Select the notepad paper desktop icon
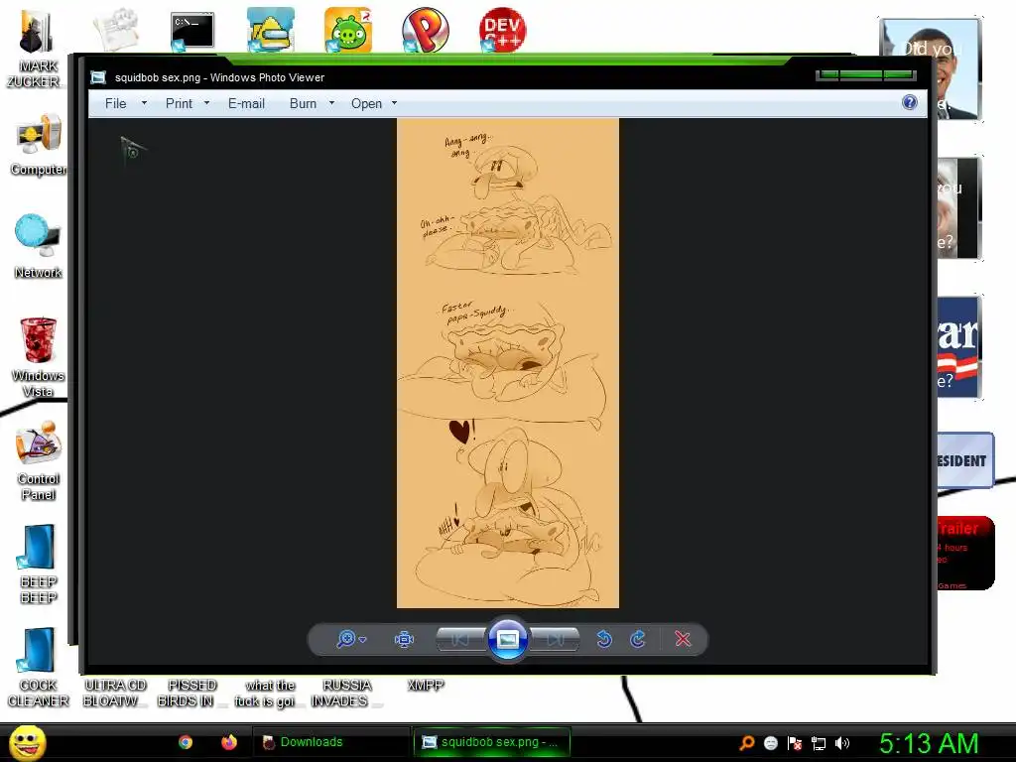The height and width of the screenshot is (762, 1016). (x=117, y=30)
